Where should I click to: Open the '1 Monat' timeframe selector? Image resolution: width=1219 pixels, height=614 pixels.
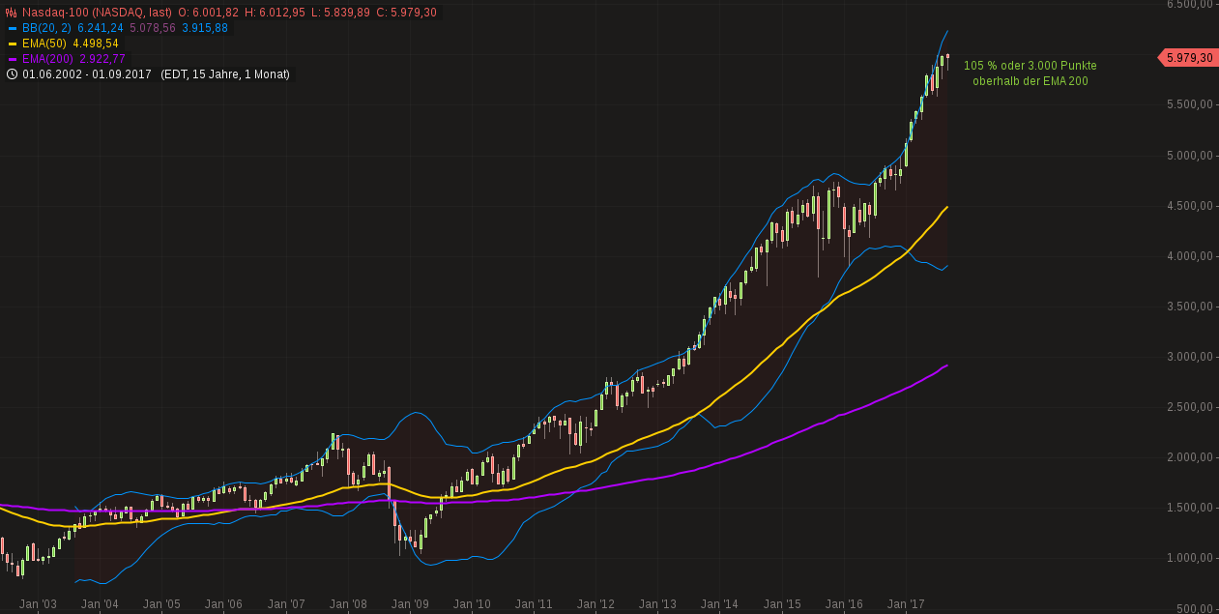pos(264,73)
